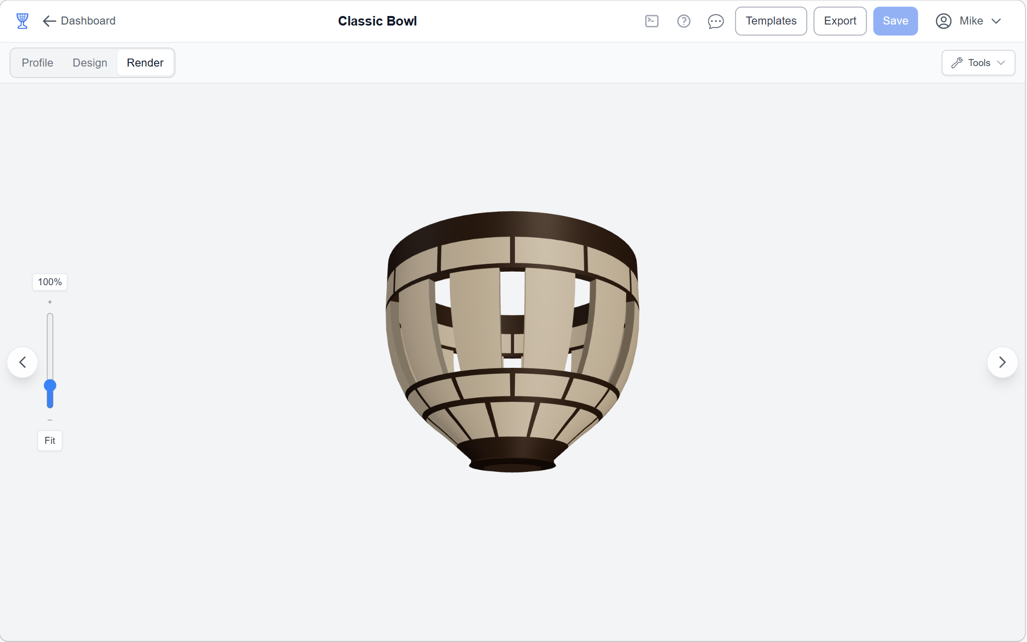This screenshot has height=642, width=1027.
Task: Expand the Mike account menu chevron
Action: click(x=997, y=21)
